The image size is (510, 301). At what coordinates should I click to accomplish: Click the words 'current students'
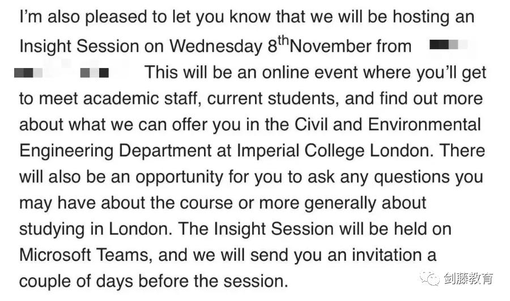273,99
